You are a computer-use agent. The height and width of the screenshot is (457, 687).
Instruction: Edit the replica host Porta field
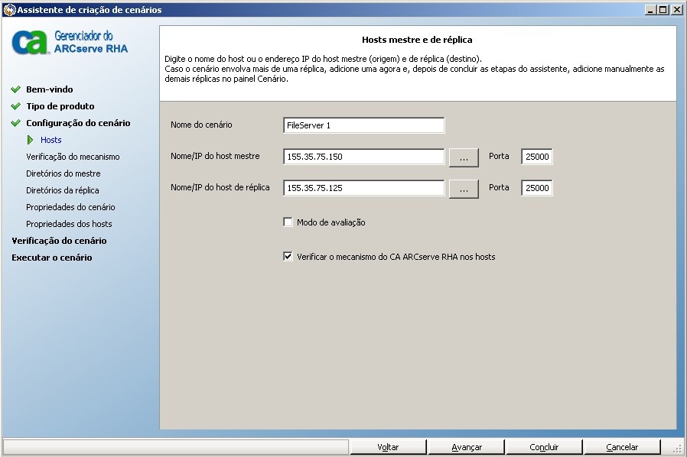(537, 188)
